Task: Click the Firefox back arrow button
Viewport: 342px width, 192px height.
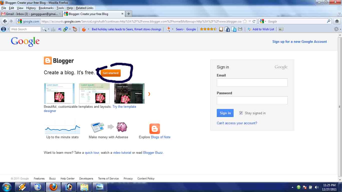Action: click(5, 21)
